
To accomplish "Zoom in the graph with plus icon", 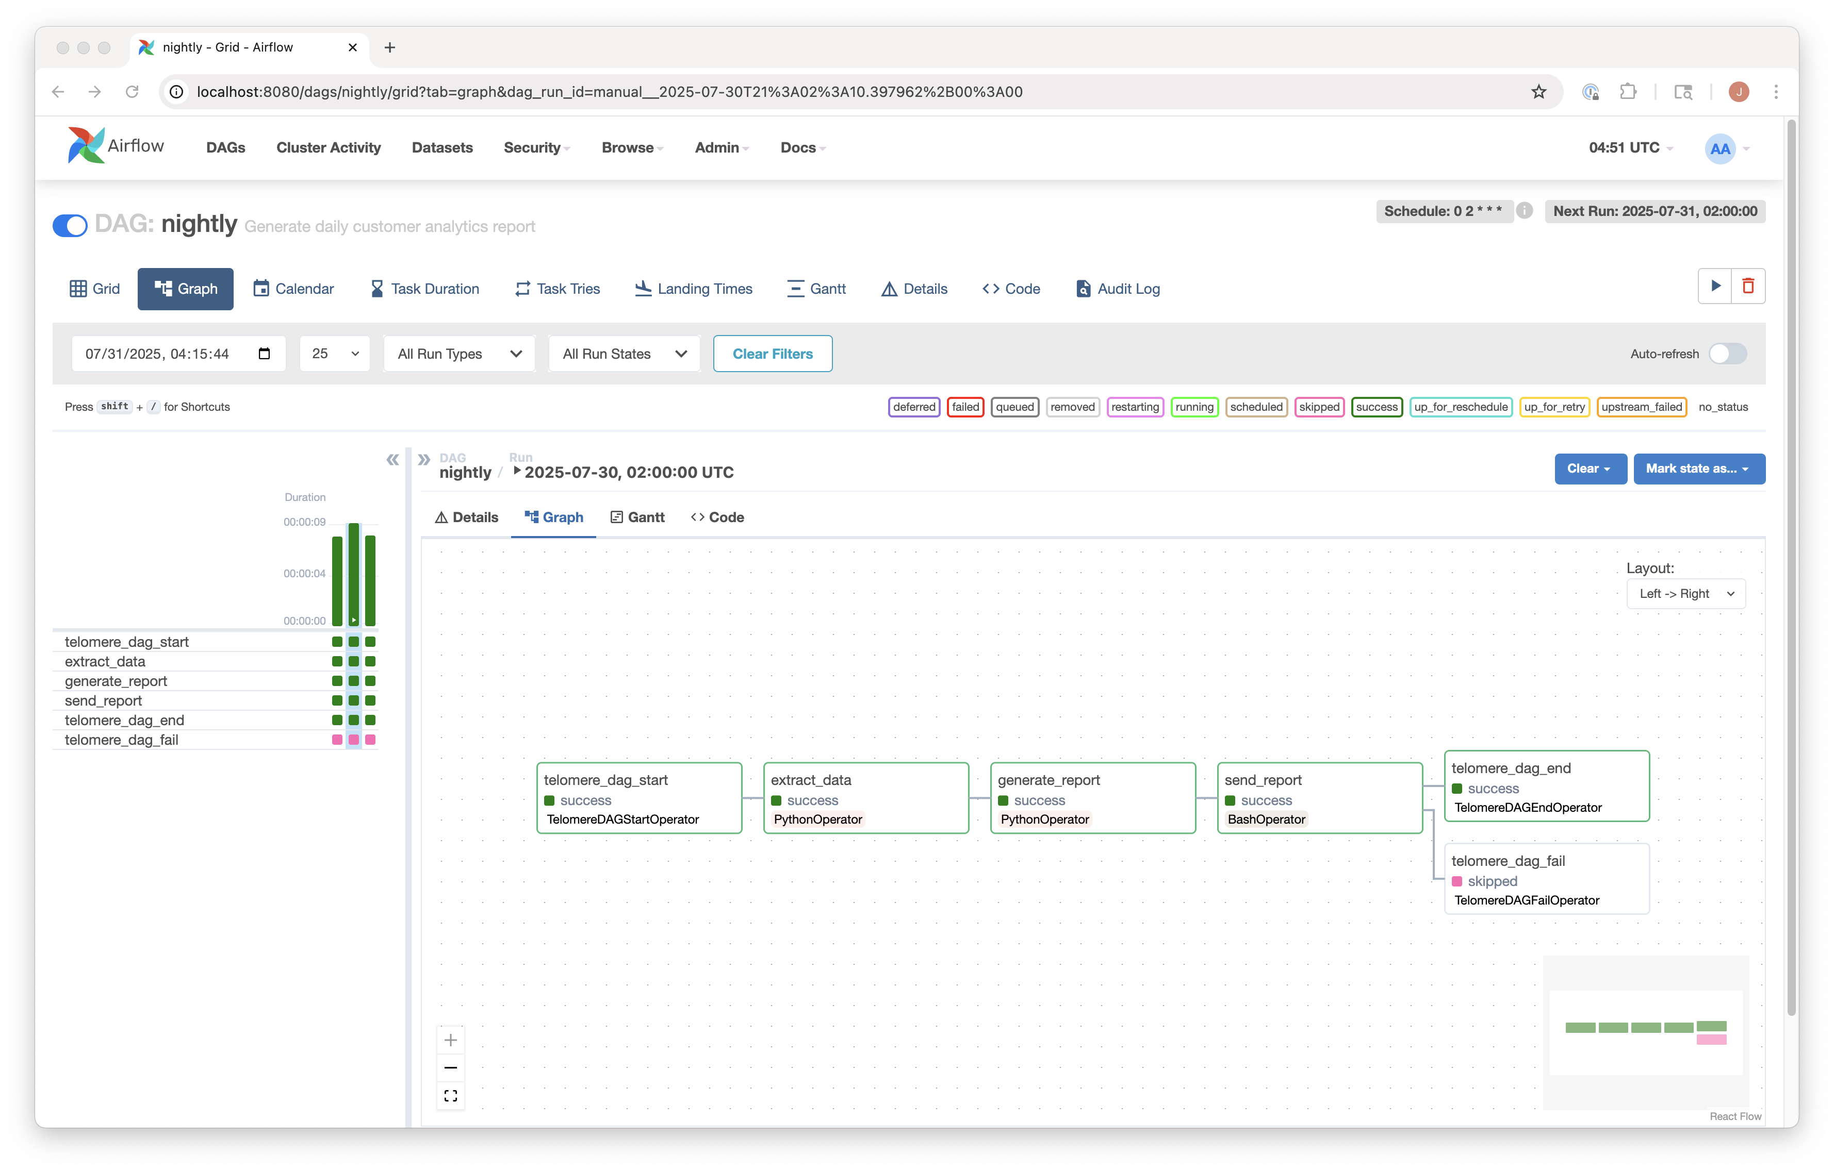I will coord(450,1040).
